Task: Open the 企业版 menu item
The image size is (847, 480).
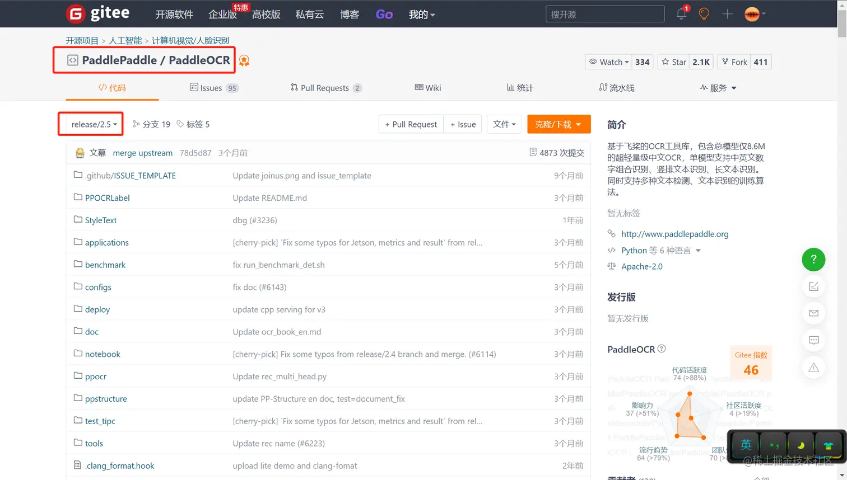Action: [222, 15]
